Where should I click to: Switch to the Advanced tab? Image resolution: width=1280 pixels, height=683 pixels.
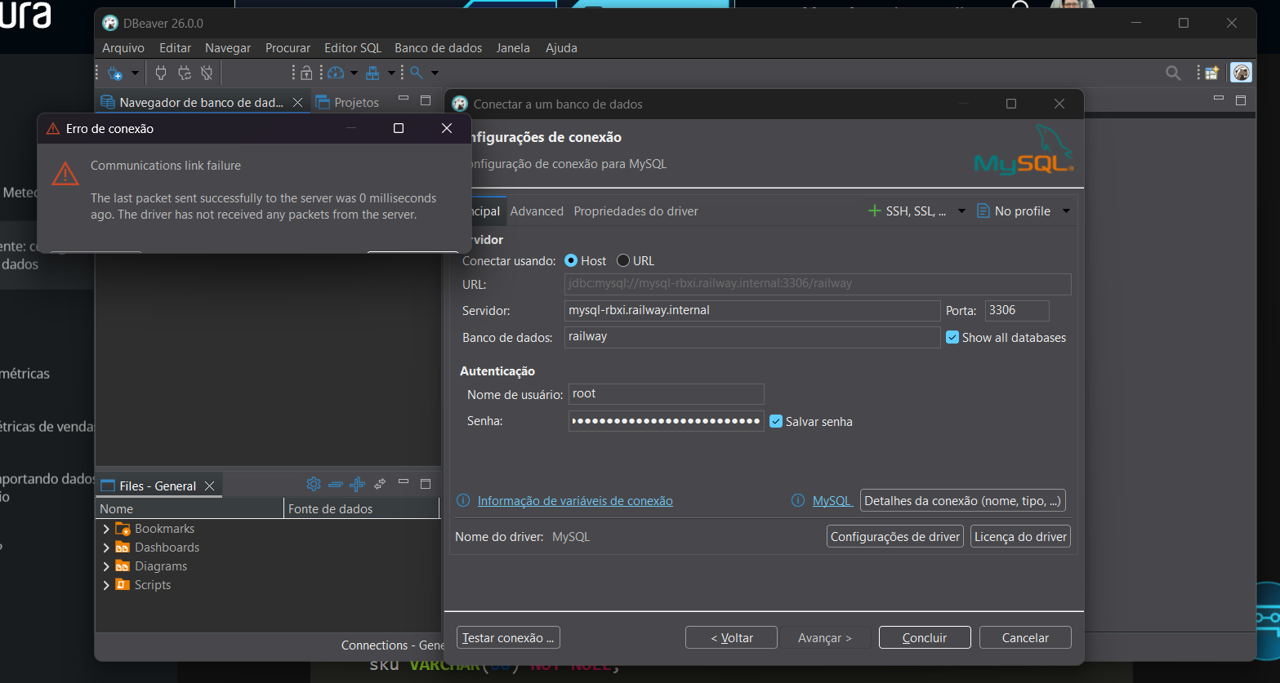click(537, 211)
